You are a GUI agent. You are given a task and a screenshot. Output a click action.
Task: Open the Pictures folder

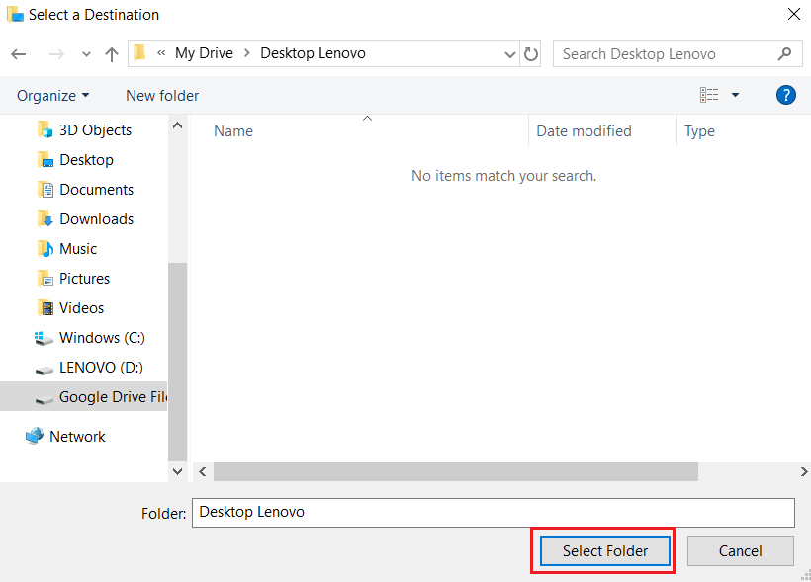[84, 279]
